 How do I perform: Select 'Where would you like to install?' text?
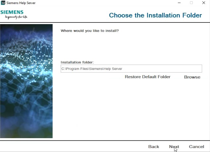coord(90,31)
